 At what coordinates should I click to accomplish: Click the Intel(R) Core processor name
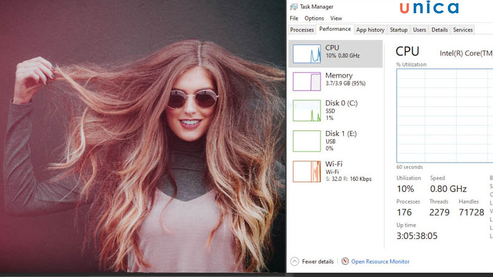(466, 54)
